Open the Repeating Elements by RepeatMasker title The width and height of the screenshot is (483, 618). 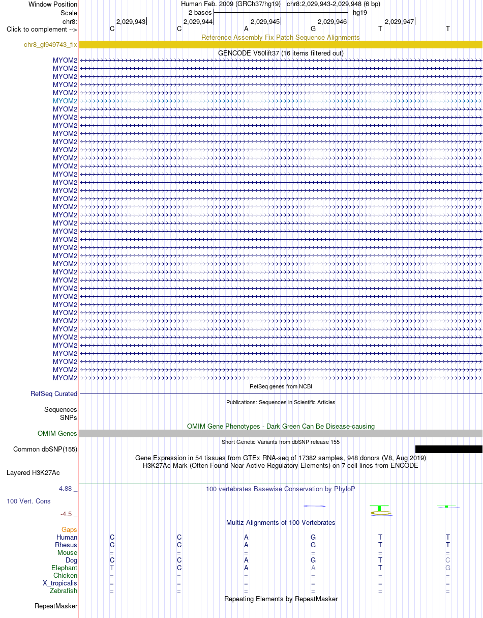(281, 599)
